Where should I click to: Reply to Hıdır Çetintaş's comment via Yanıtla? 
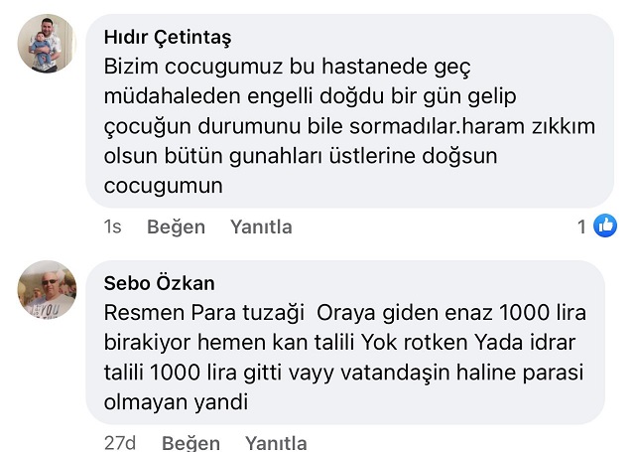261,227
